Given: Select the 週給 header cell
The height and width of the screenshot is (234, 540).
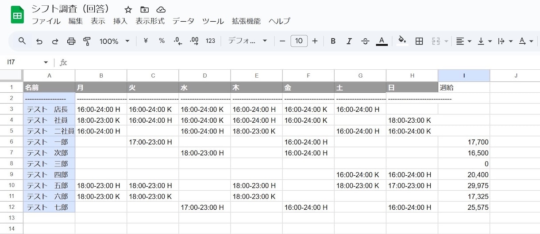Looking at the screenshot, I should click(x=464, y=87).
